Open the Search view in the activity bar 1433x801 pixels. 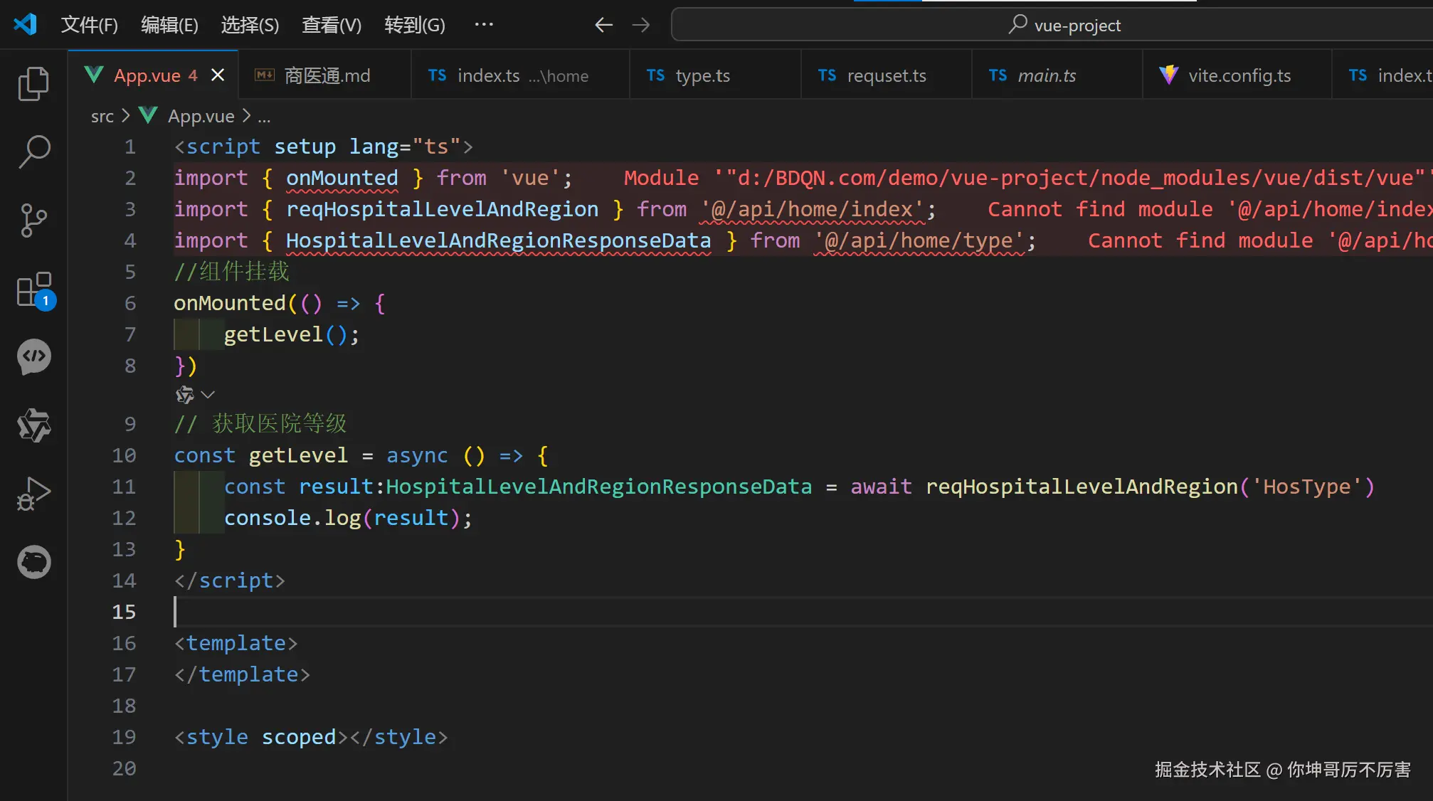(33, 152)
